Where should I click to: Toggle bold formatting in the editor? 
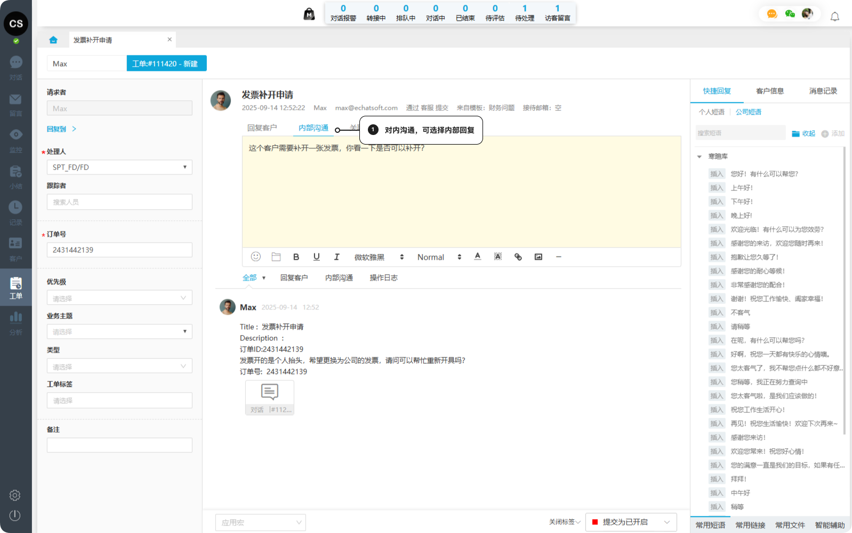[296, 257]
